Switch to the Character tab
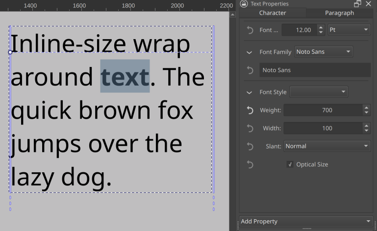The image size is (377, 231). [x=273, y=13]
